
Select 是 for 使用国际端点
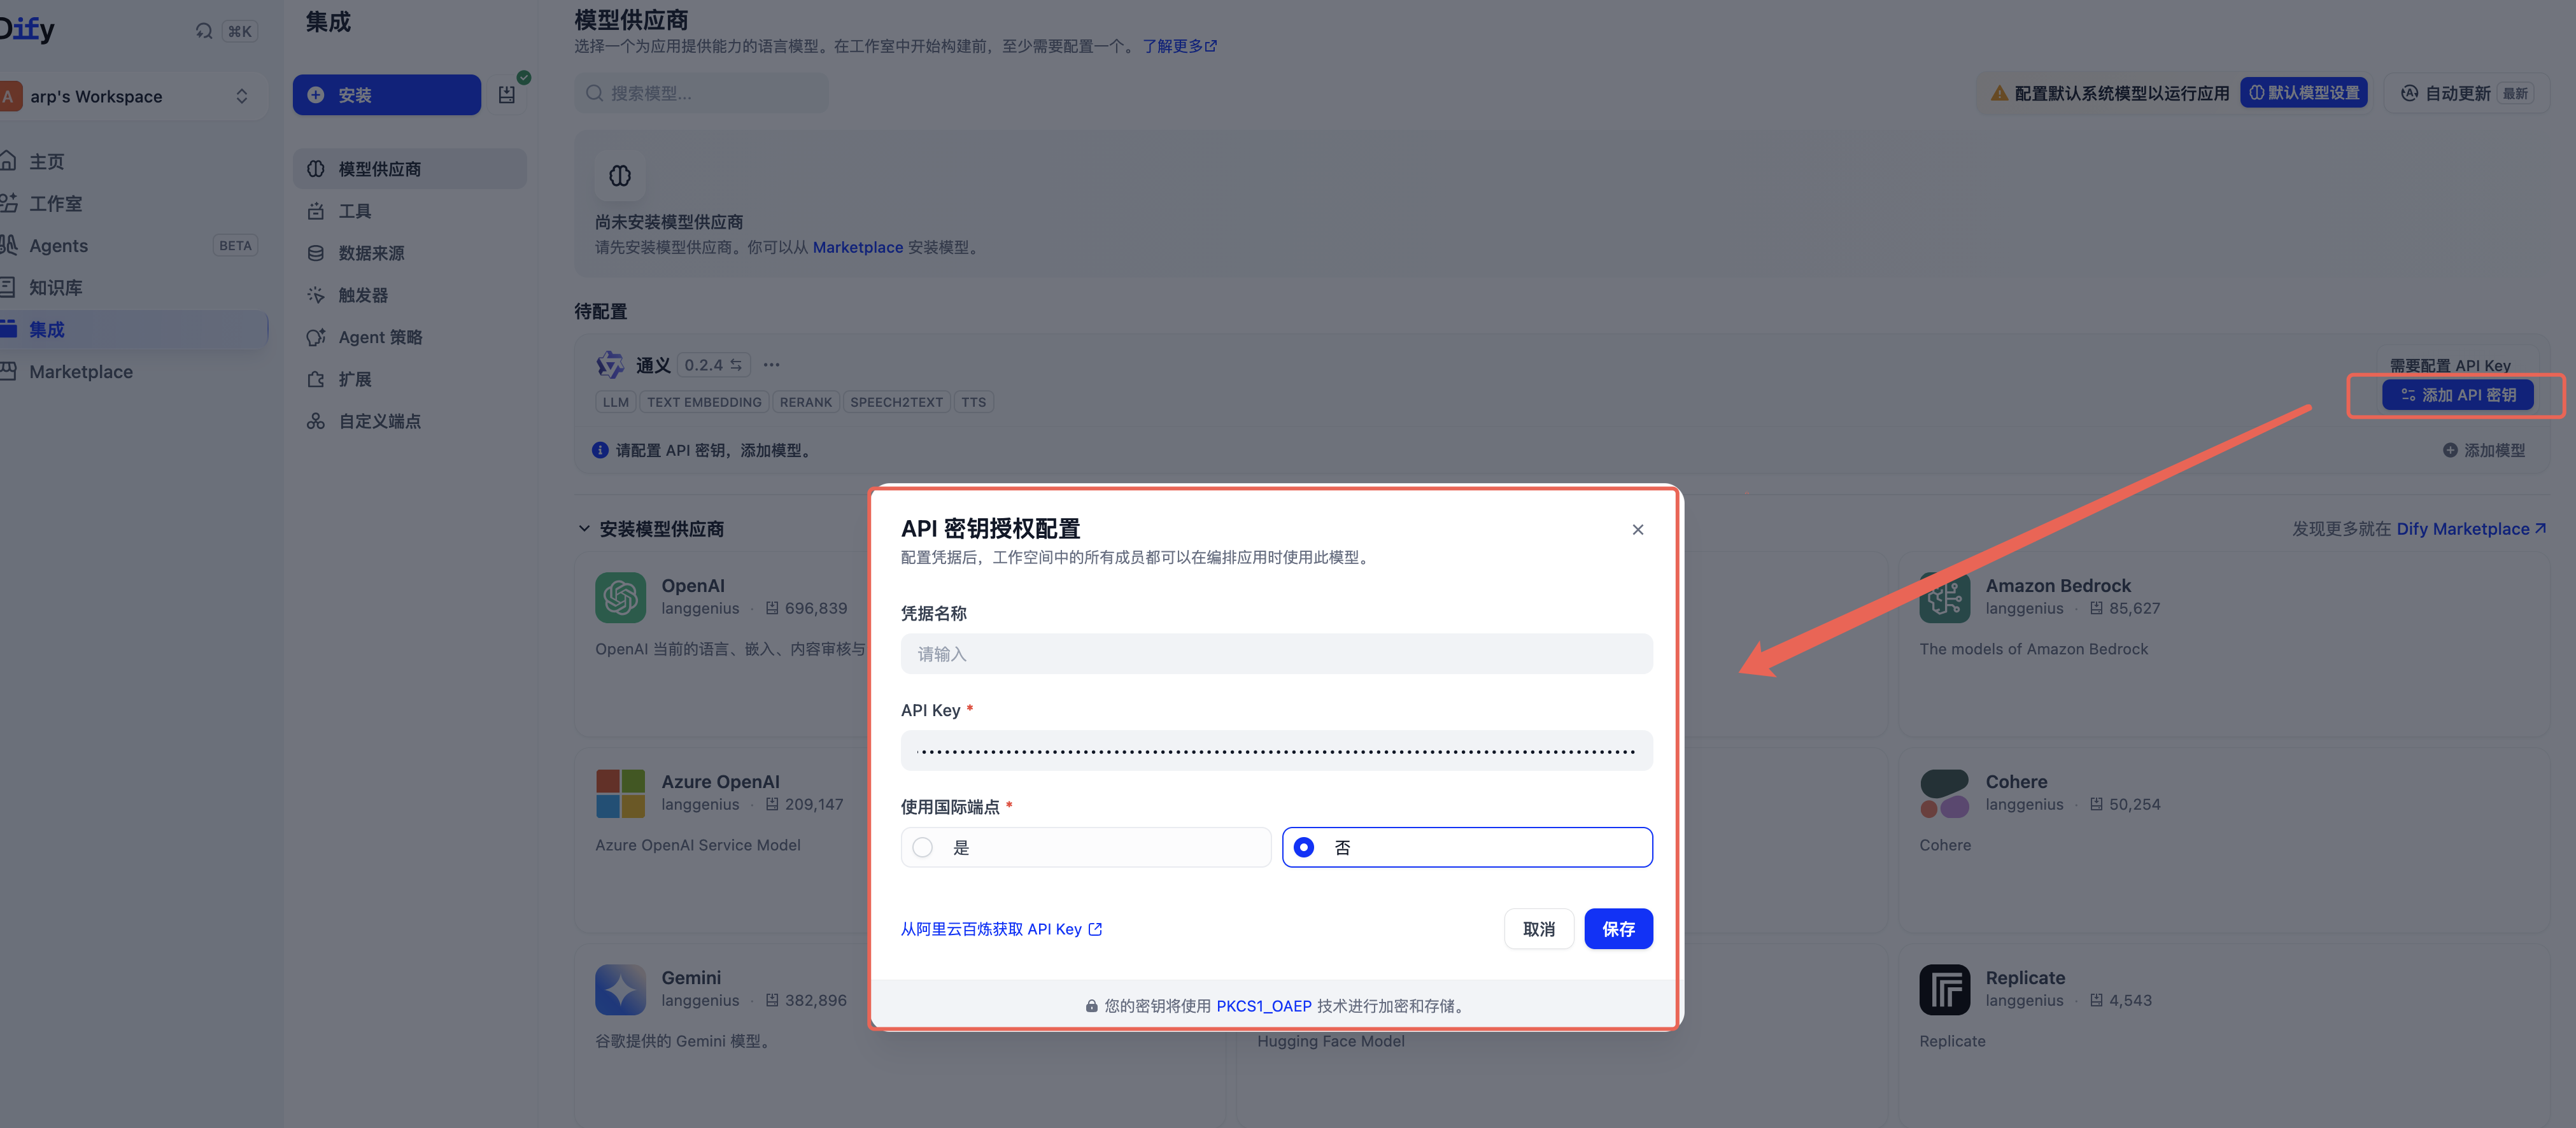(x=1085, y=847)
